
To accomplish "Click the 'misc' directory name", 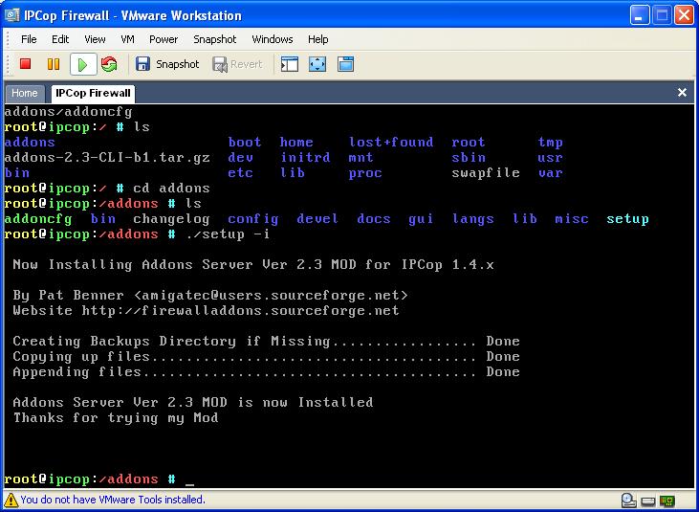I will [x=572, y=218].
